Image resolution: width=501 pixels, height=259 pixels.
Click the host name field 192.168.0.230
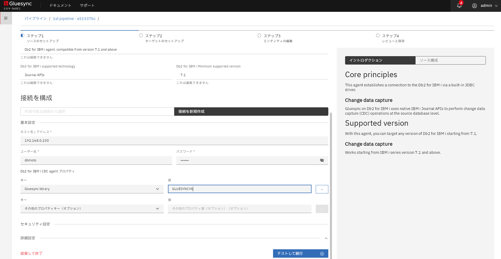click(174, 141)
